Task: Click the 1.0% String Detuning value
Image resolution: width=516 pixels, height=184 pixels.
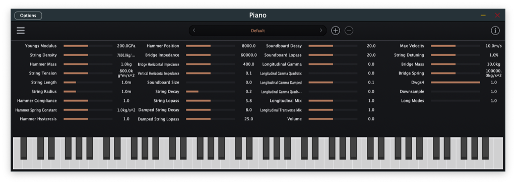Action: pos(494,55)
